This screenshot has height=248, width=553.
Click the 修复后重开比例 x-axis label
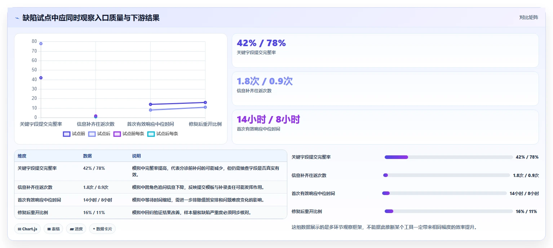click(x=205, y=124)
